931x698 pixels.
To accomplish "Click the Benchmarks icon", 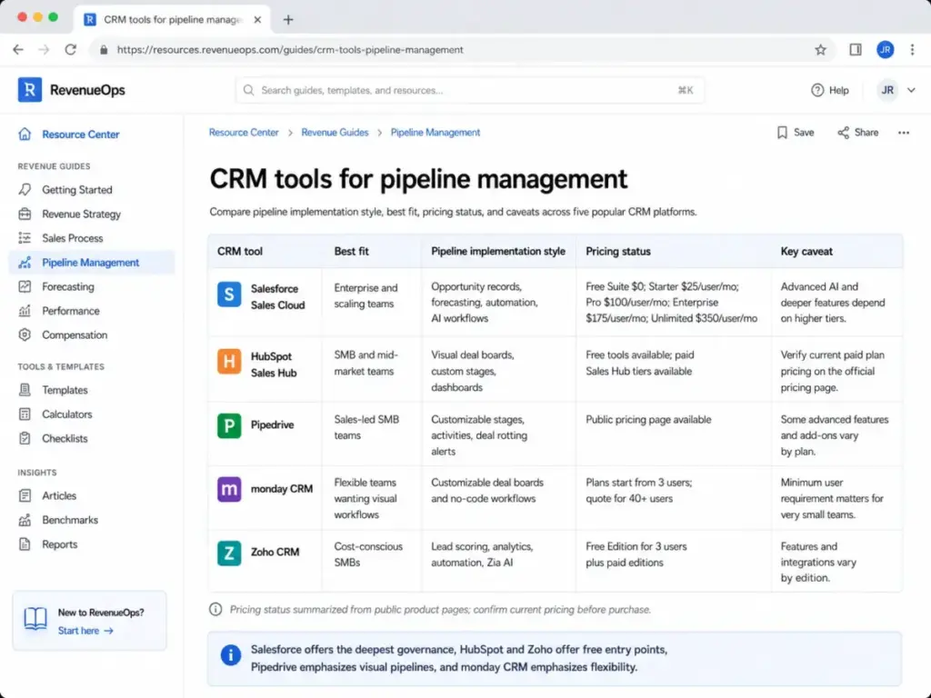I will click(x=25, y=520).
